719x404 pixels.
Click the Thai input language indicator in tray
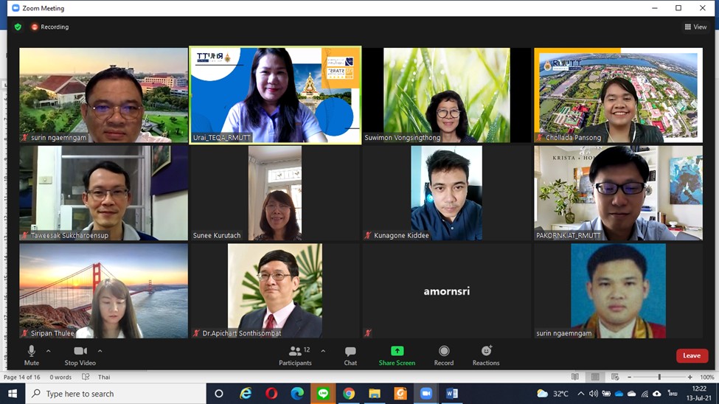(x=673, y=394)
